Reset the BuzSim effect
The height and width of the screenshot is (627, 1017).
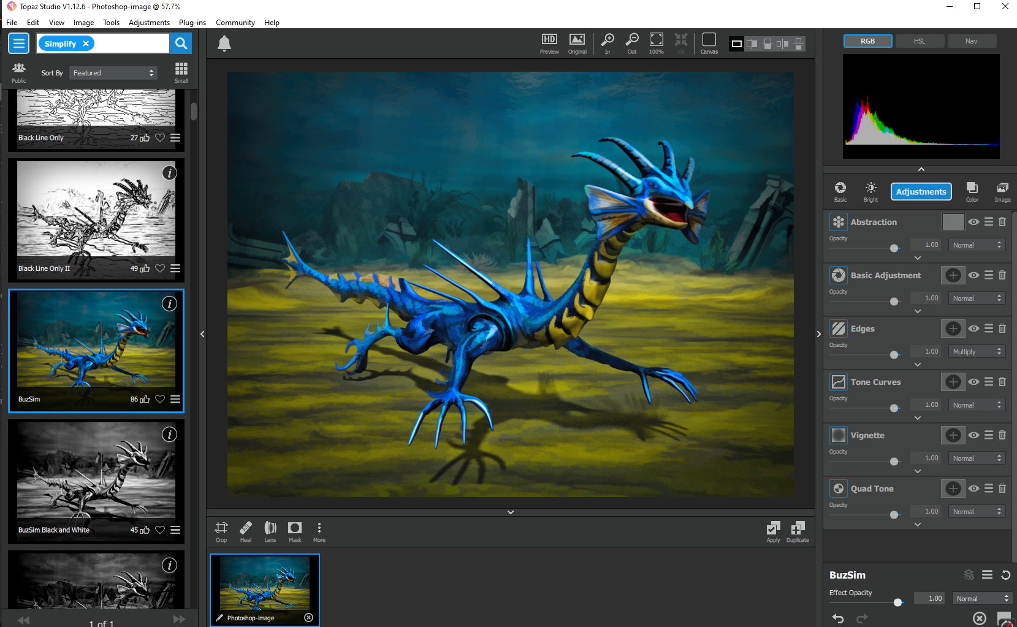(1006, 575)
